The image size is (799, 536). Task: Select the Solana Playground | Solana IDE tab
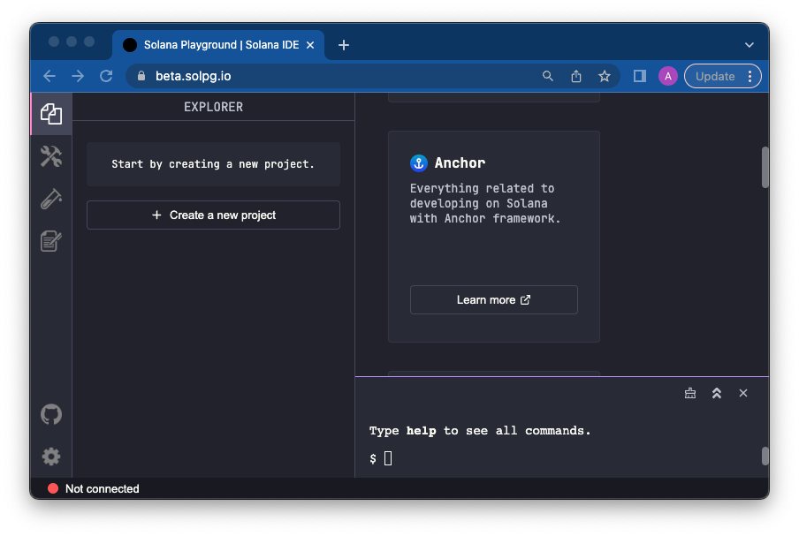coord(218,45)
